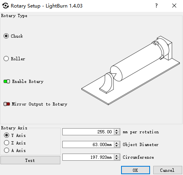Toggle Mirror Output to Rotary switch
This screenshot has height=175, width=183.
7,104
